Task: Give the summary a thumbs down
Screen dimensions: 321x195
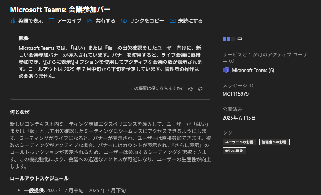Action: pyautogui.click(x=200, y=89)
